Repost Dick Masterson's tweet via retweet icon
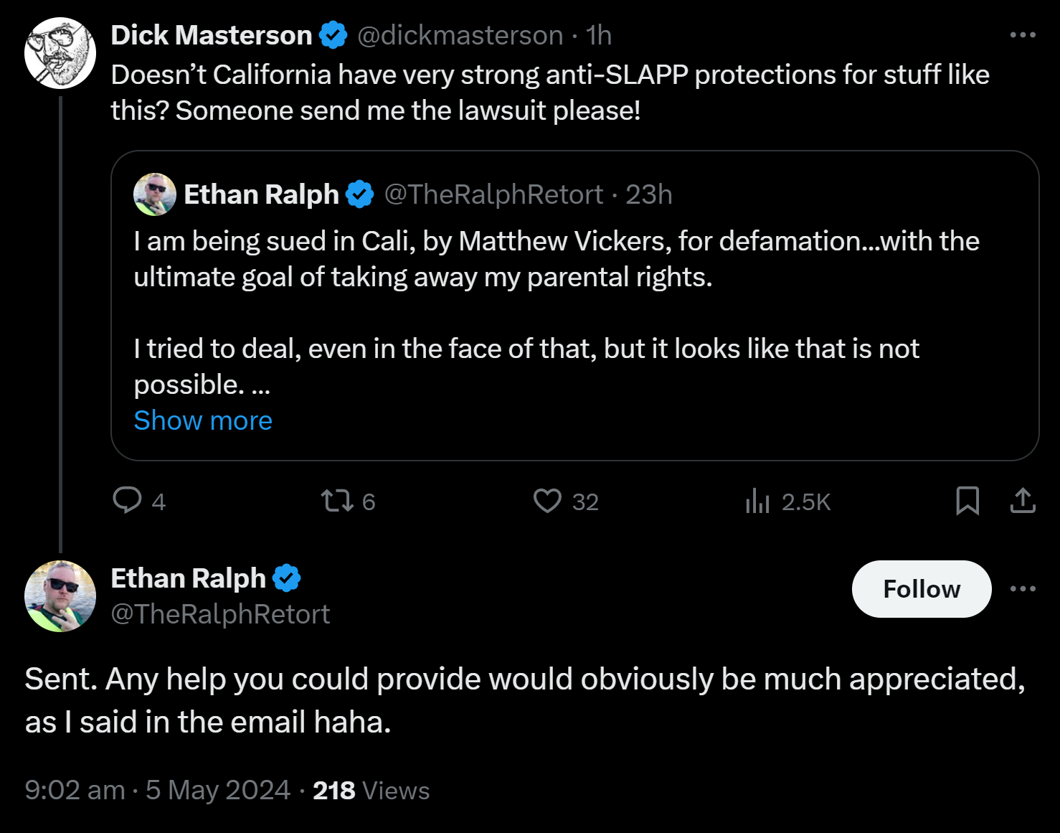 (337, 500)
